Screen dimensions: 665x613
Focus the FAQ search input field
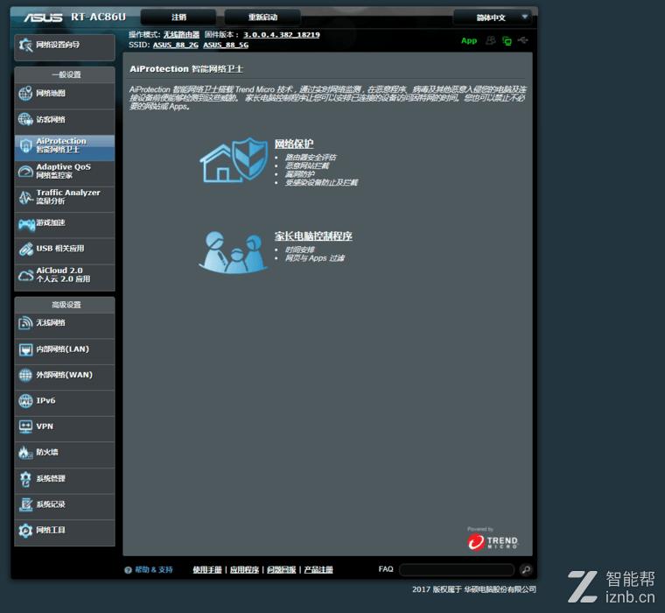click(457, 570)
